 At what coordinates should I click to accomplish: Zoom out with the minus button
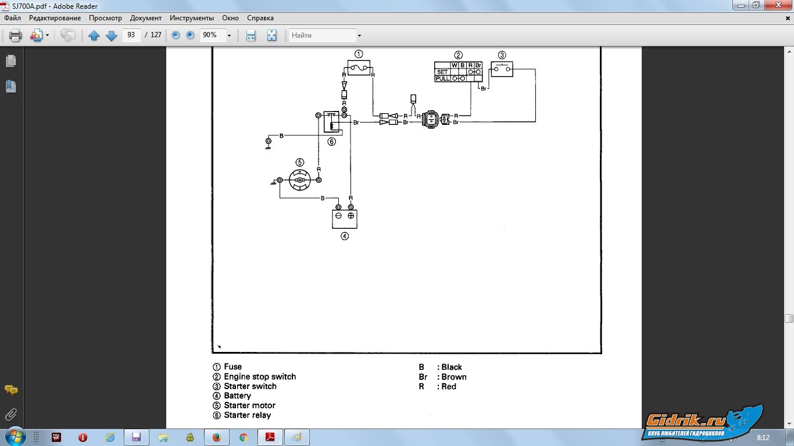(x=176, y=35)
